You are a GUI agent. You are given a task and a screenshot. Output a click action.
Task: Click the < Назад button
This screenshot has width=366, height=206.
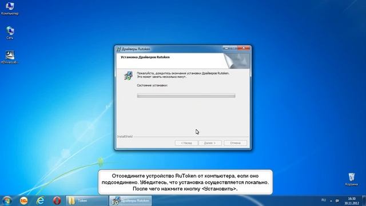click(186, 143)
